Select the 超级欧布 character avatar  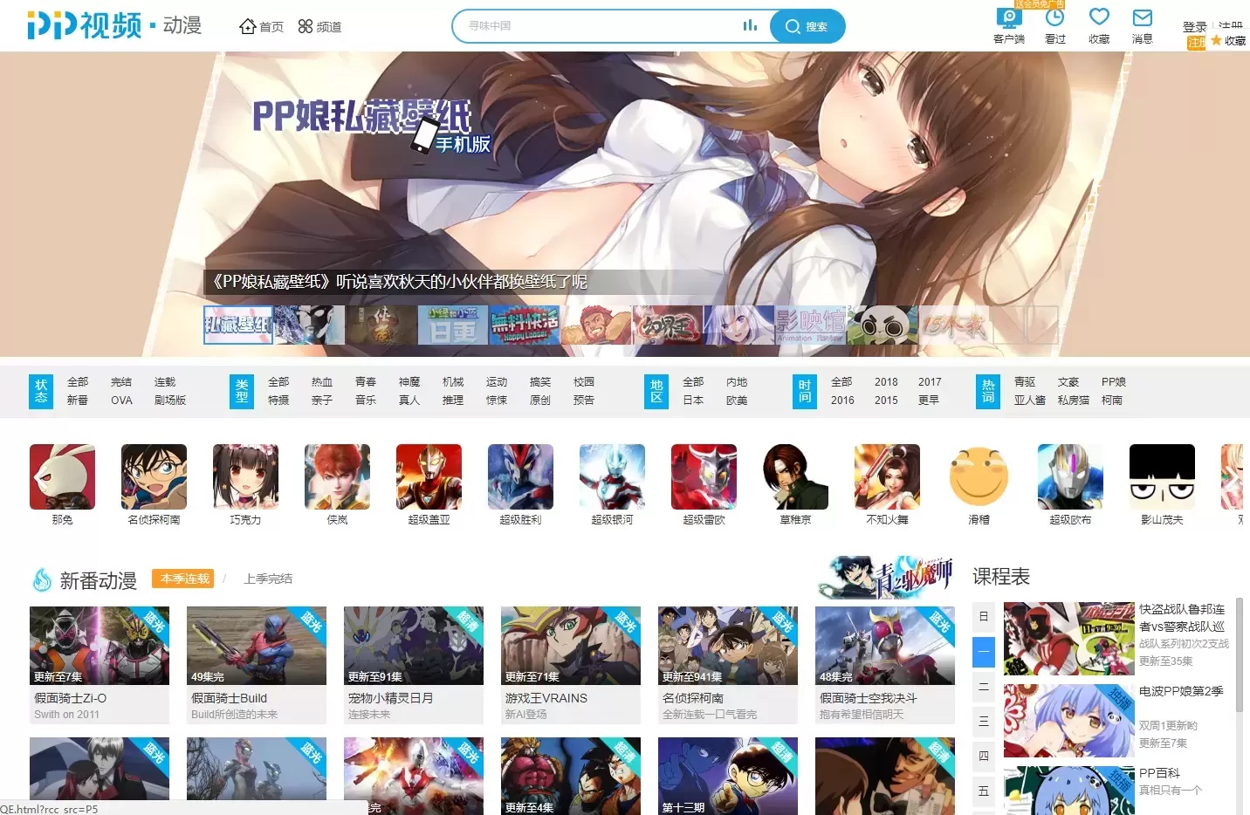pyautogui.click(x=1070, y=476)
